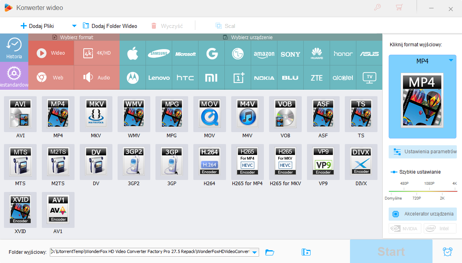Screen dimensions: 462x263
Task: Browse for output folder icon
Action: coord(269,252)
